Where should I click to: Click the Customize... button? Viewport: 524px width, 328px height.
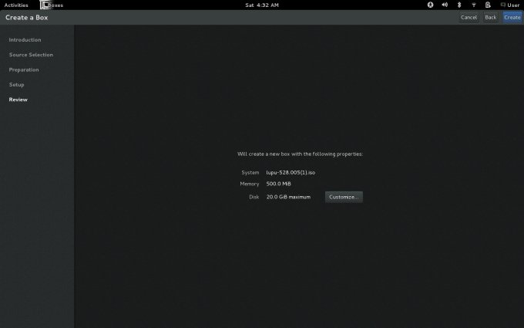tap(344, 197)
